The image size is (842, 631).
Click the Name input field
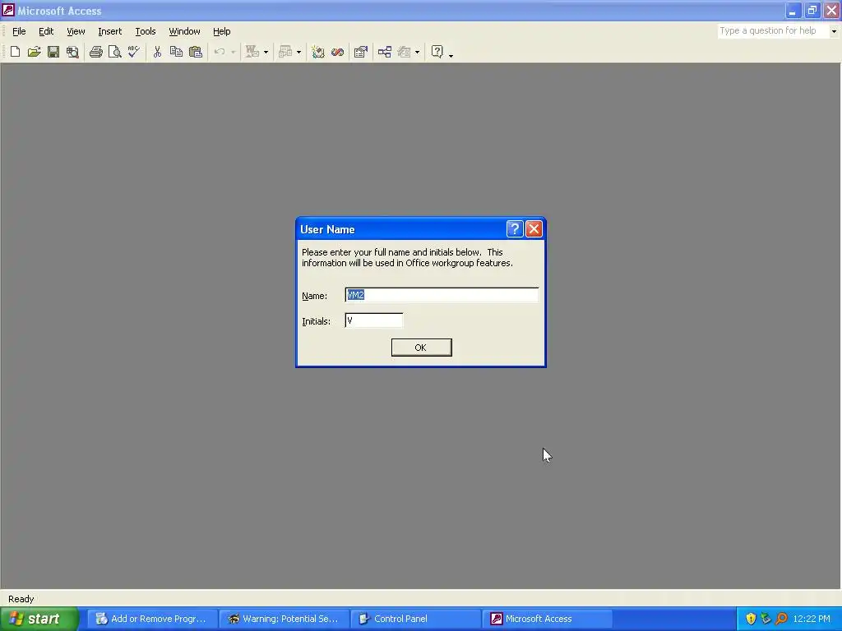(442, 295)
